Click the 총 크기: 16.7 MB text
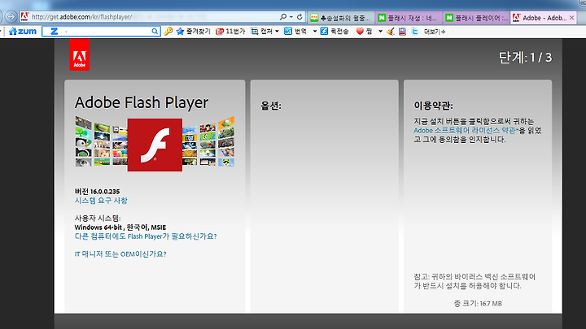 478,303
